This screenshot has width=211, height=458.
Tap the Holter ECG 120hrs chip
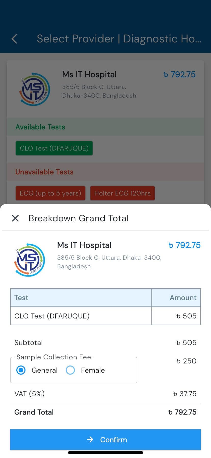point(123,193)
